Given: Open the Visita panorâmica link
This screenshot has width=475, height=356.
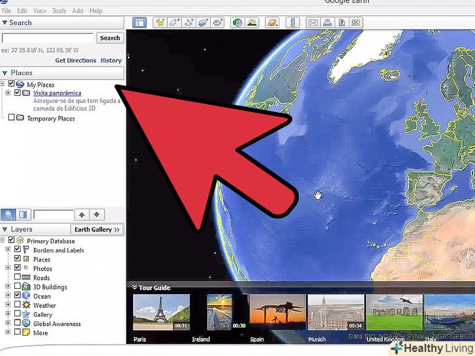Looking at the screenshot, I should point(57,93).
